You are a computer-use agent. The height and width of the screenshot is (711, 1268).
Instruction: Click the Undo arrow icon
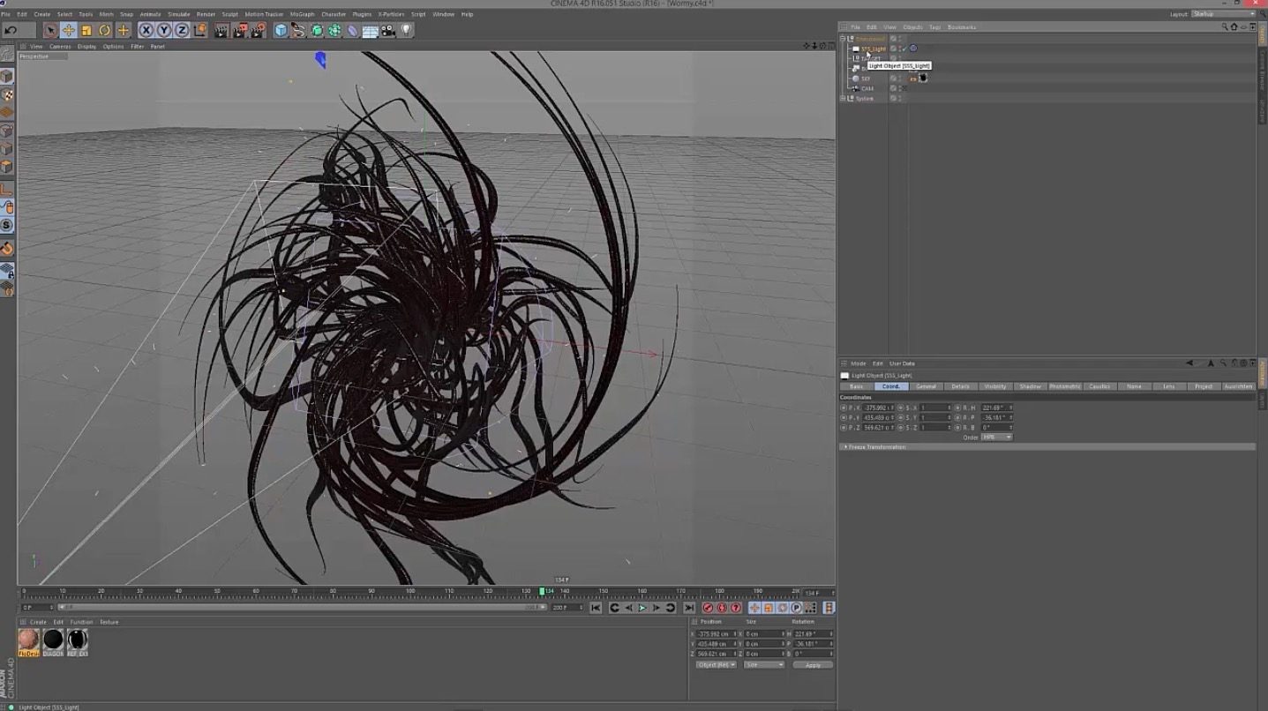click(11, 30)
